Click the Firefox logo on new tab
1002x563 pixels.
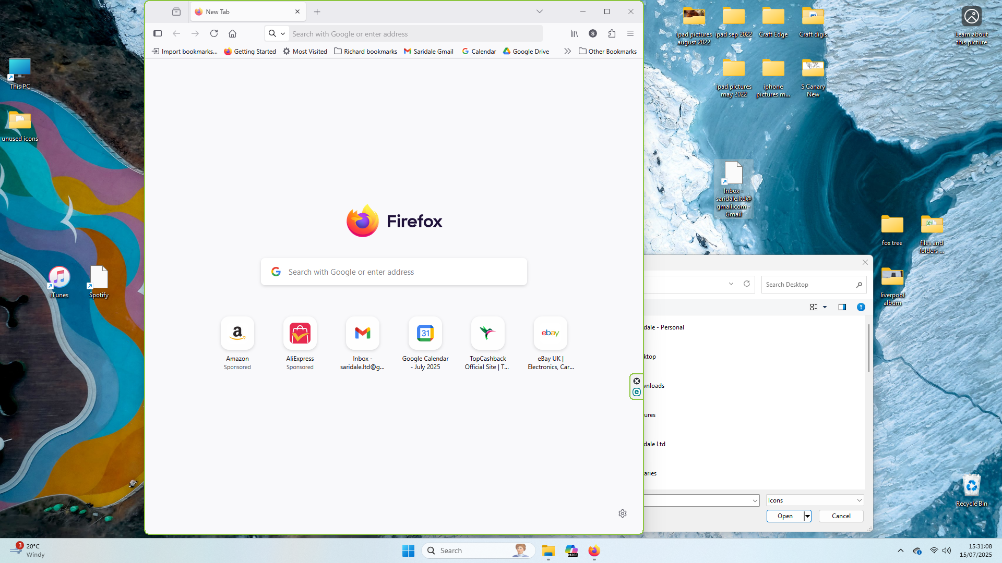pyautogui.click(x=395, y=221)
